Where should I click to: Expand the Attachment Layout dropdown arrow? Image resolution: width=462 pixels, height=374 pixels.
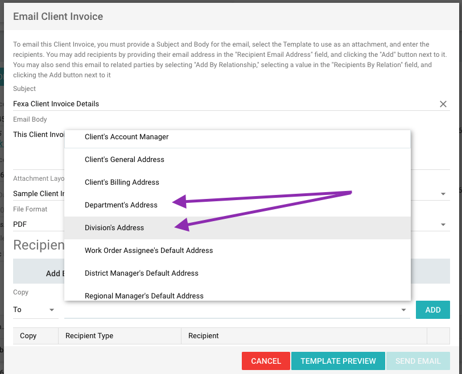point(443,194)
